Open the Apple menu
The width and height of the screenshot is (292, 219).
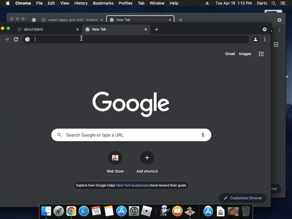pyautogui.click(x=8, y=3)
